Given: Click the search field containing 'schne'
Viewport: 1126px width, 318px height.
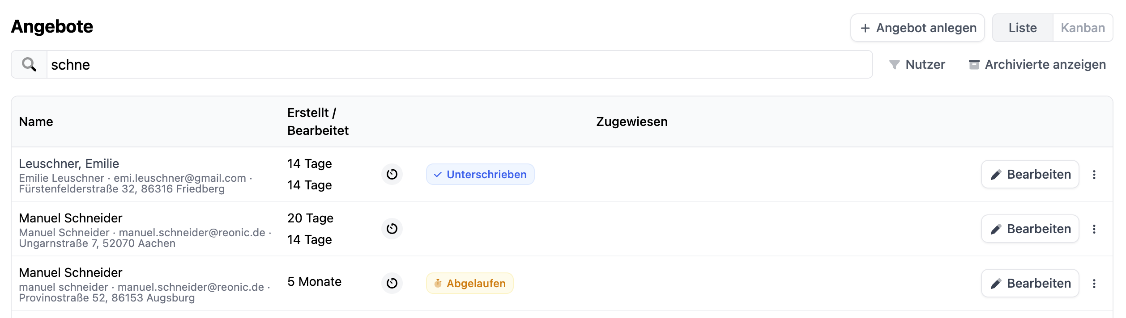Looking at the screenshot, I should [459, 65].
